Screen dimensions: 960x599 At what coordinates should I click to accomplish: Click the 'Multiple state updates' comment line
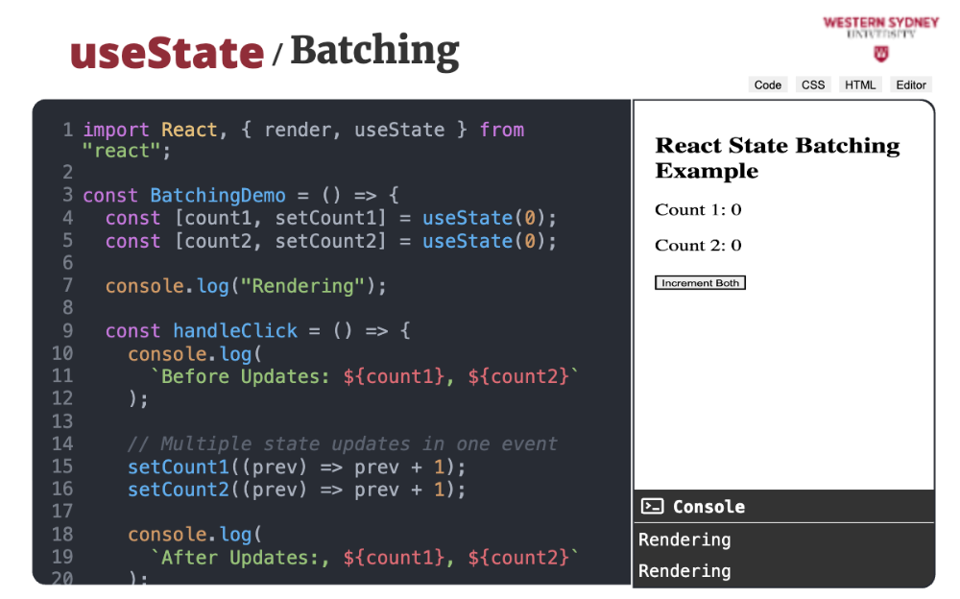[x=342, y=443]
